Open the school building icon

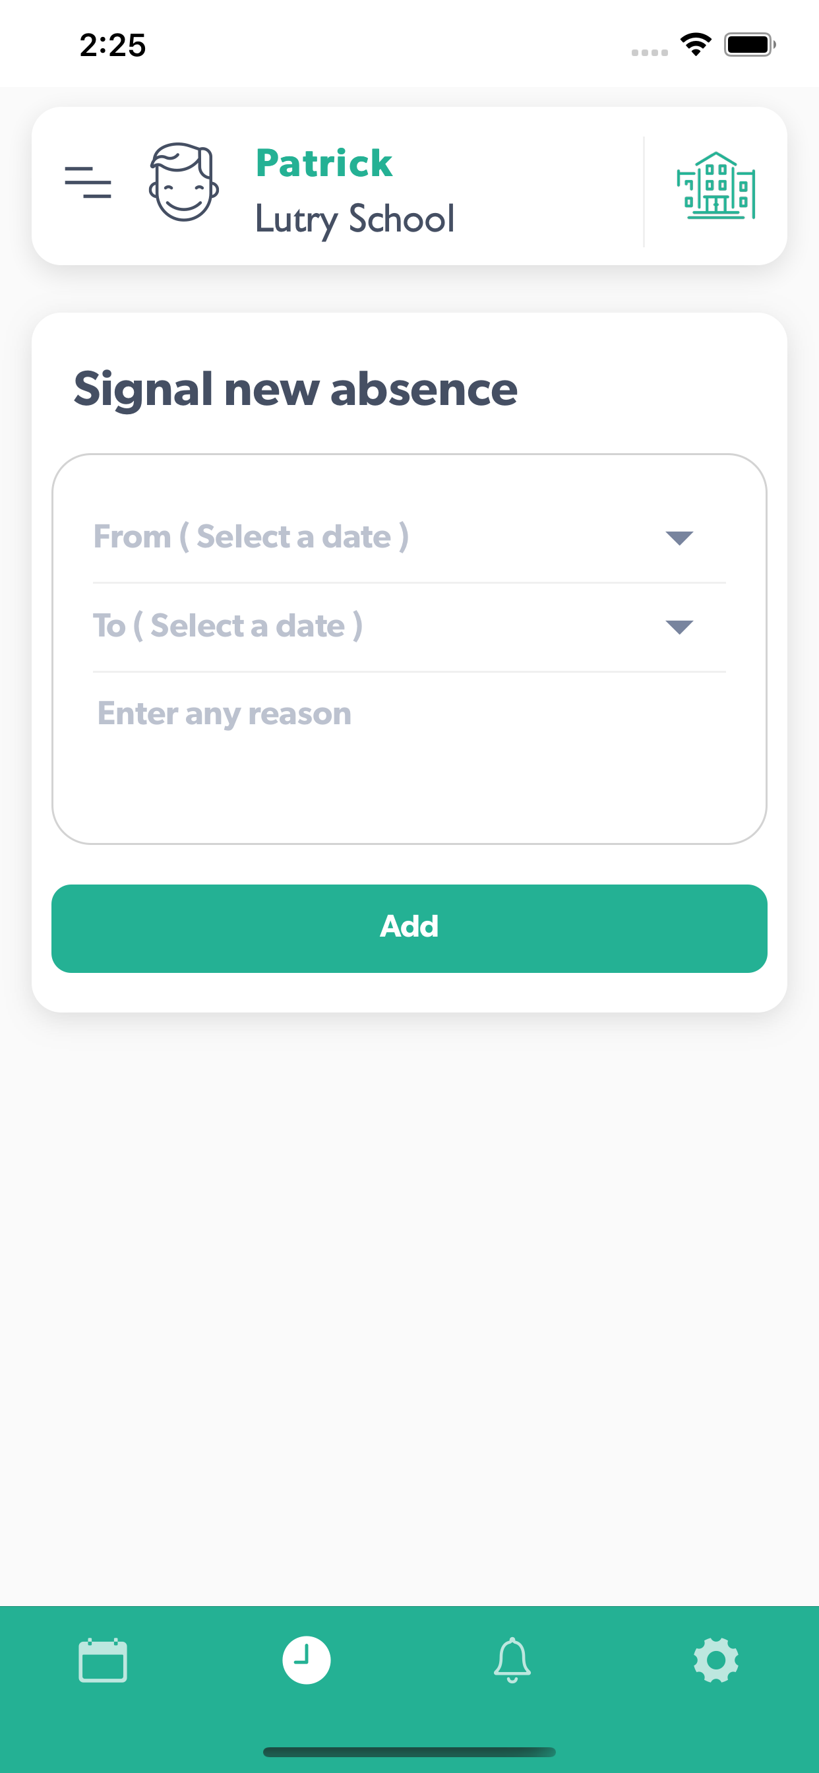[715, 186]
